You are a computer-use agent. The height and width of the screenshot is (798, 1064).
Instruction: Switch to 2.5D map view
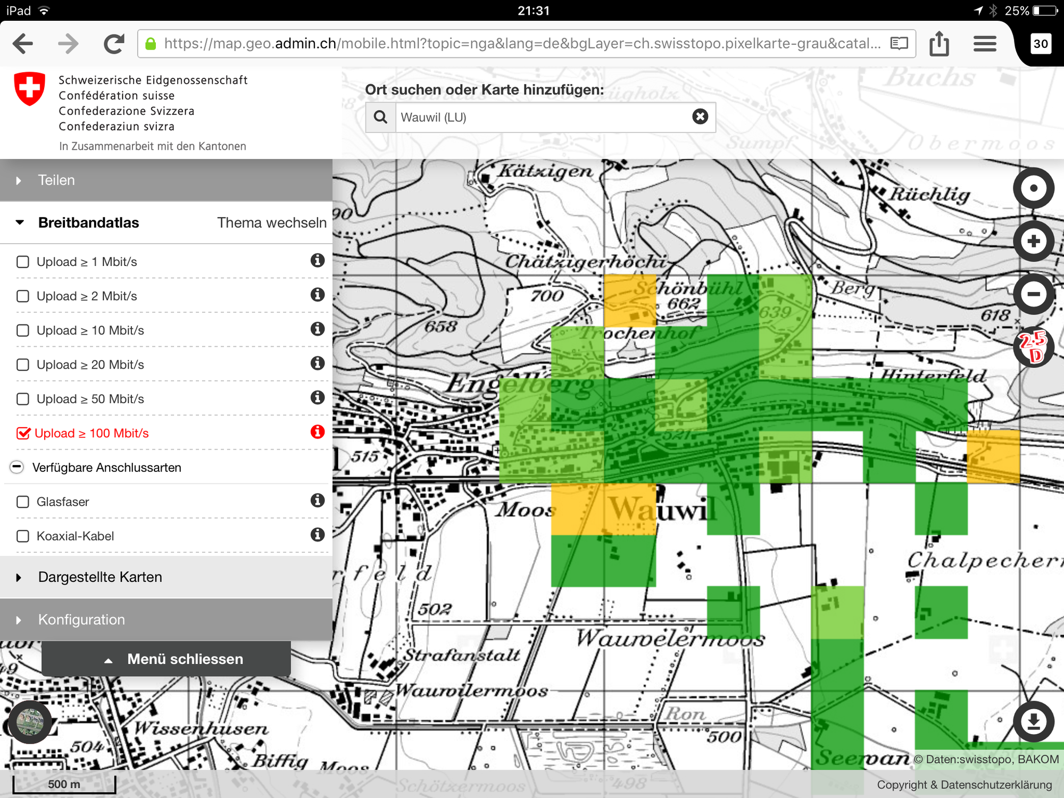pos(1033,347)
